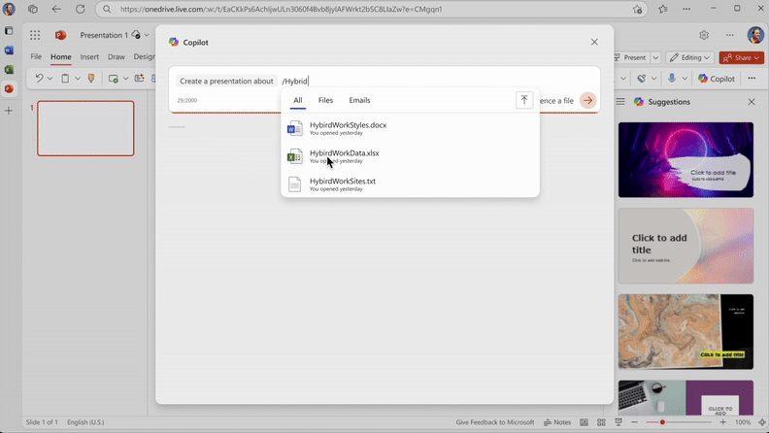
Task: Expand the Presentation 1 title chevron
Action: click(147, 35)
